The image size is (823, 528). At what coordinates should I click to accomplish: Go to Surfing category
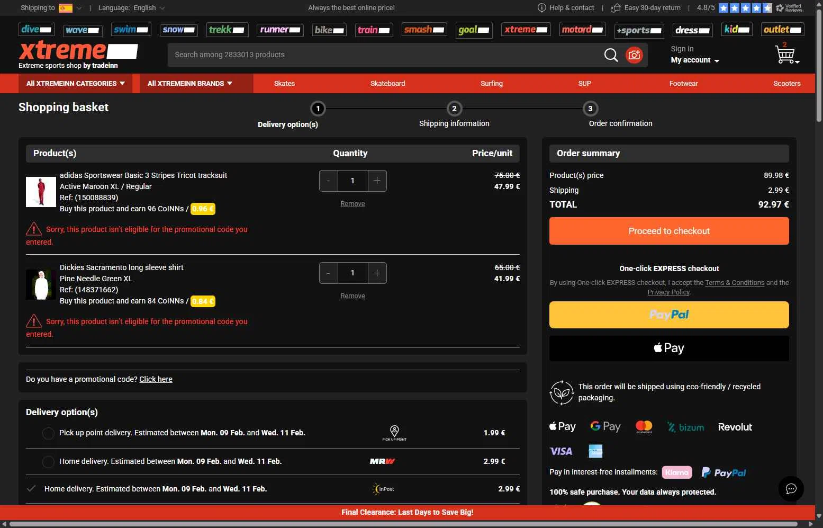(x=492, y=84)
